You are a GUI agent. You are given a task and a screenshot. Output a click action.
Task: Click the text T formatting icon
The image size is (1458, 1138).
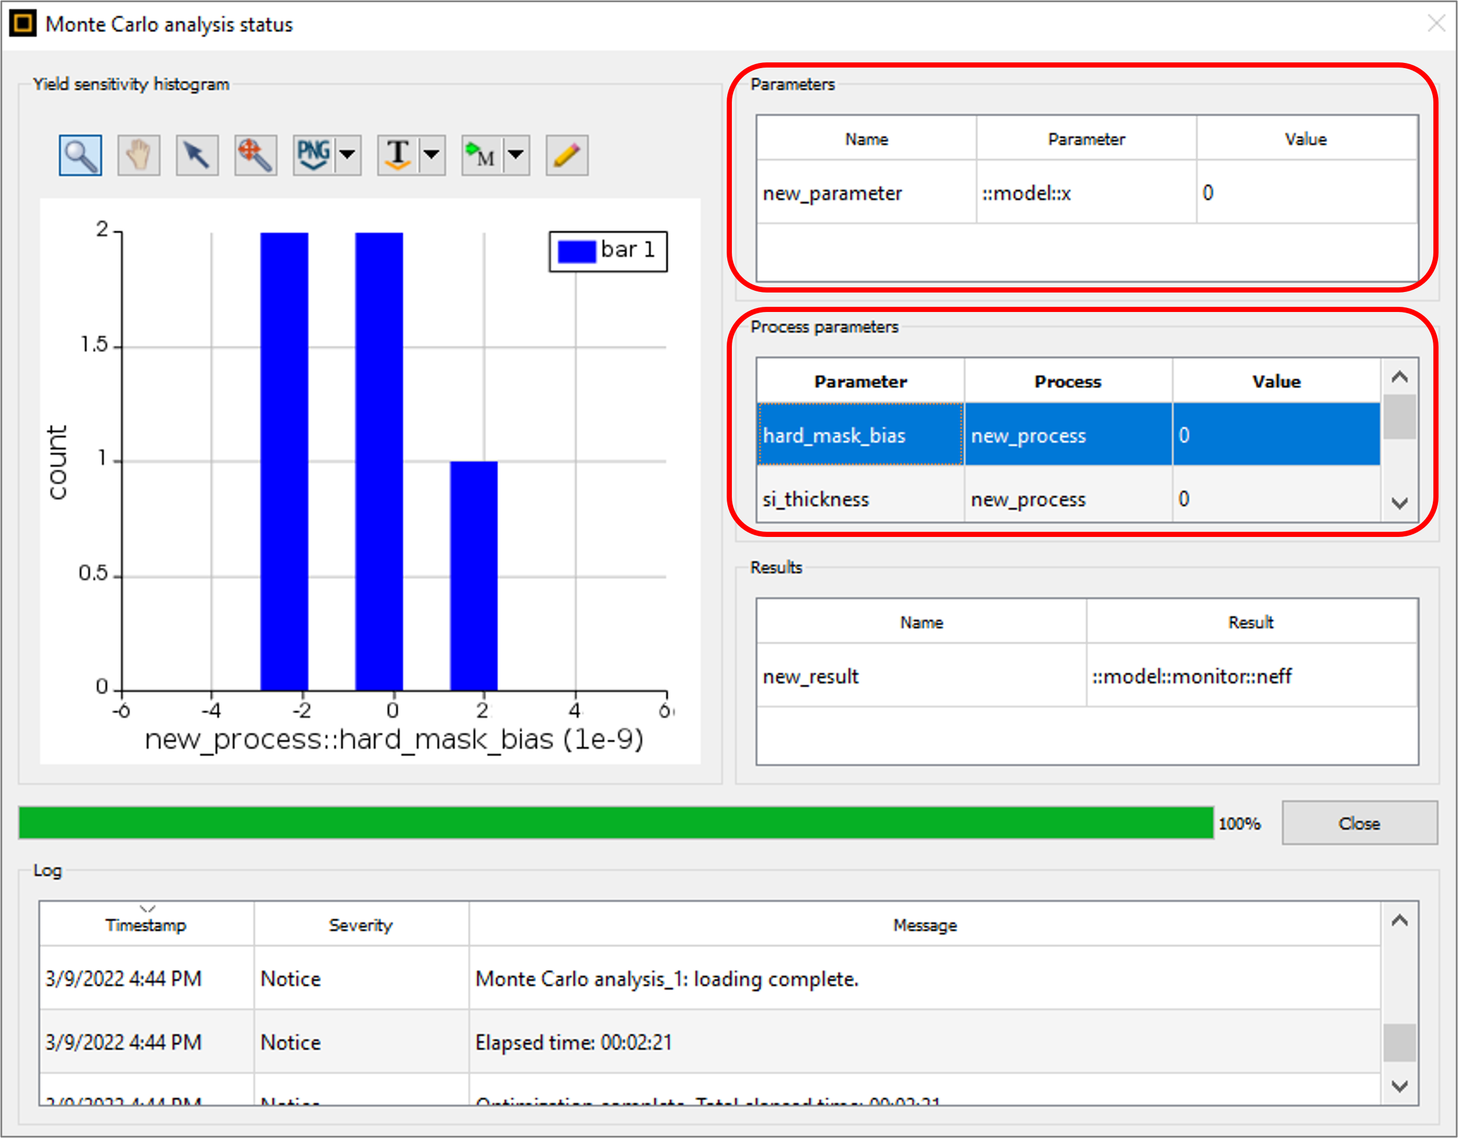398,156
